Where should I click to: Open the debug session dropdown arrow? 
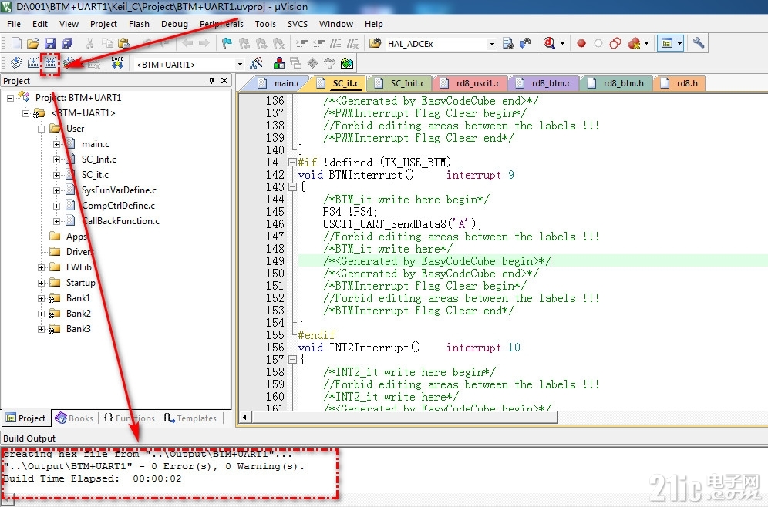click(562, 44)
